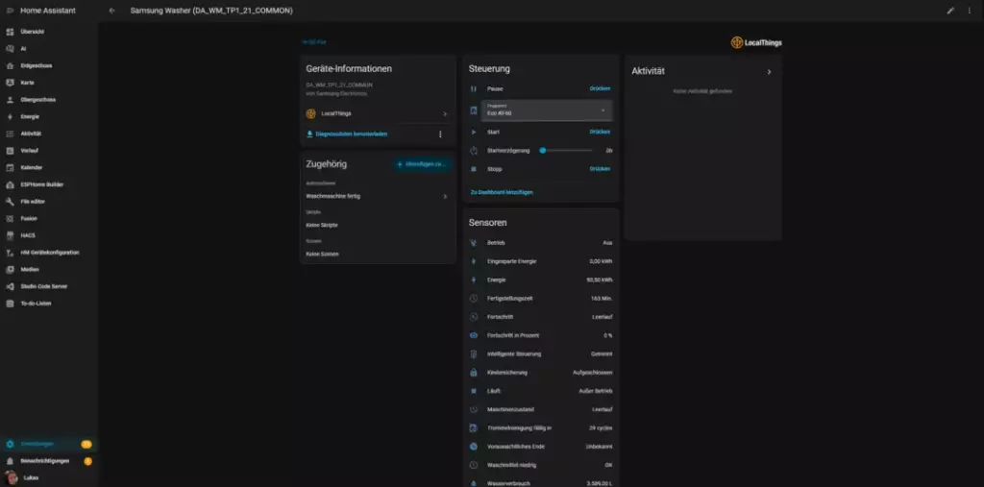
Task: Click the Hinzufügen zu button in Zugehörig
Action: click(422, 164)
